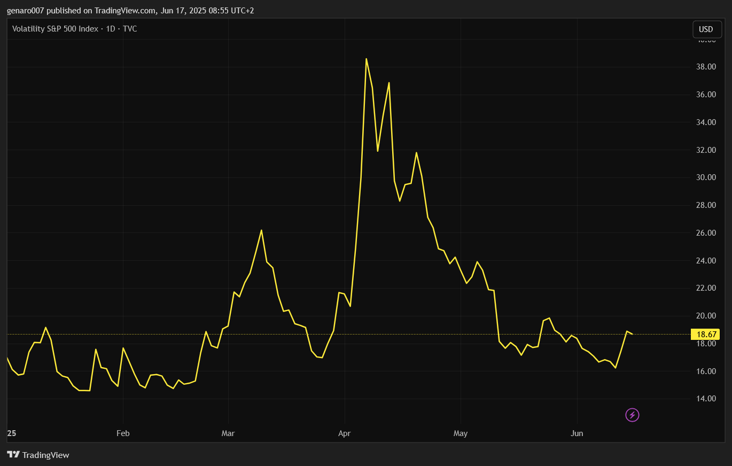Click the yellow 18.67 current price label
The image size is (732, 466).
(x=706, y=335)
